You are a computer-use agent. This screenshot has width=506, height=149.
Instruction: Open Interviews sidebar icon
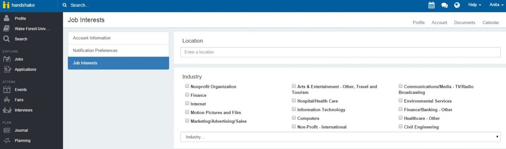coord(7,110)
